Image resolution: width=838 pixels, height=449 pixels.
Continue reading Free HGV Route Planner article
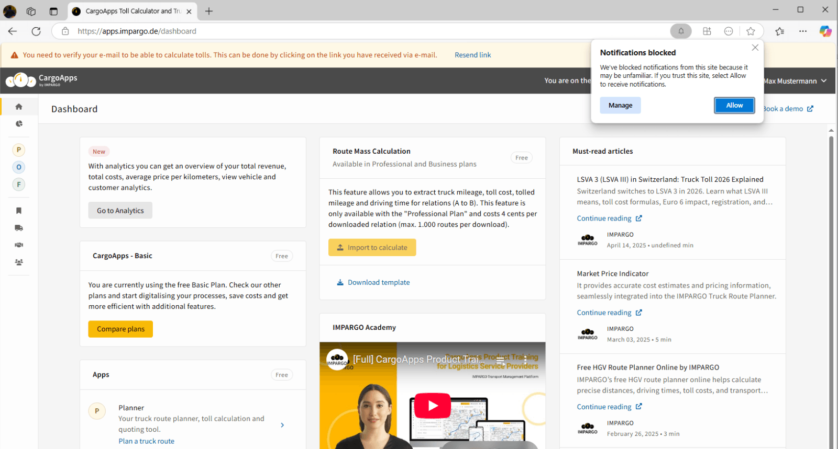point(609,407)
